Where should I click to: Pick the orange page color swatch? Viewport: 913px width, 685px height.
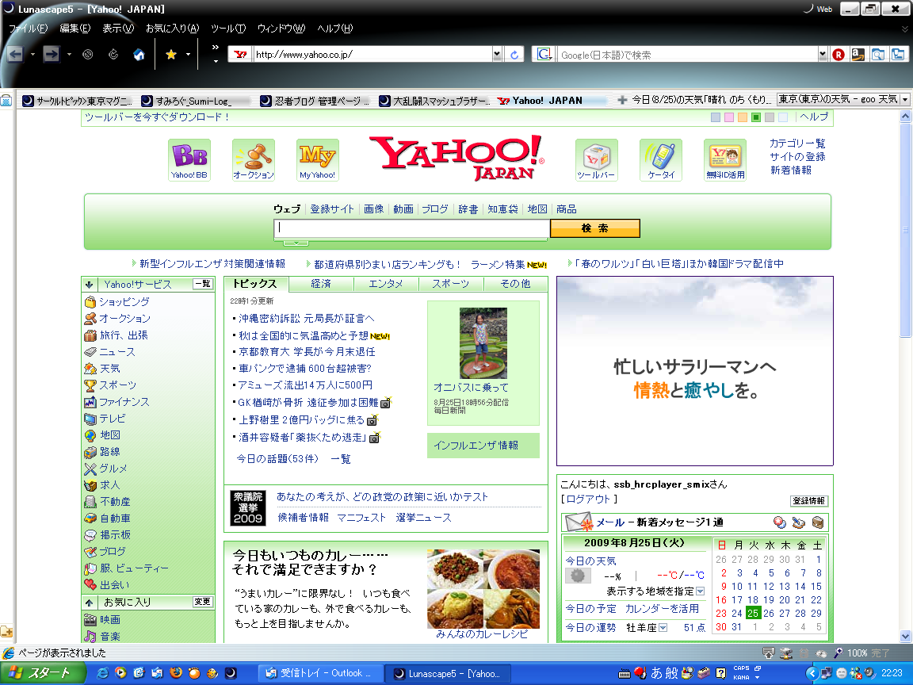(x=743, y=117)
